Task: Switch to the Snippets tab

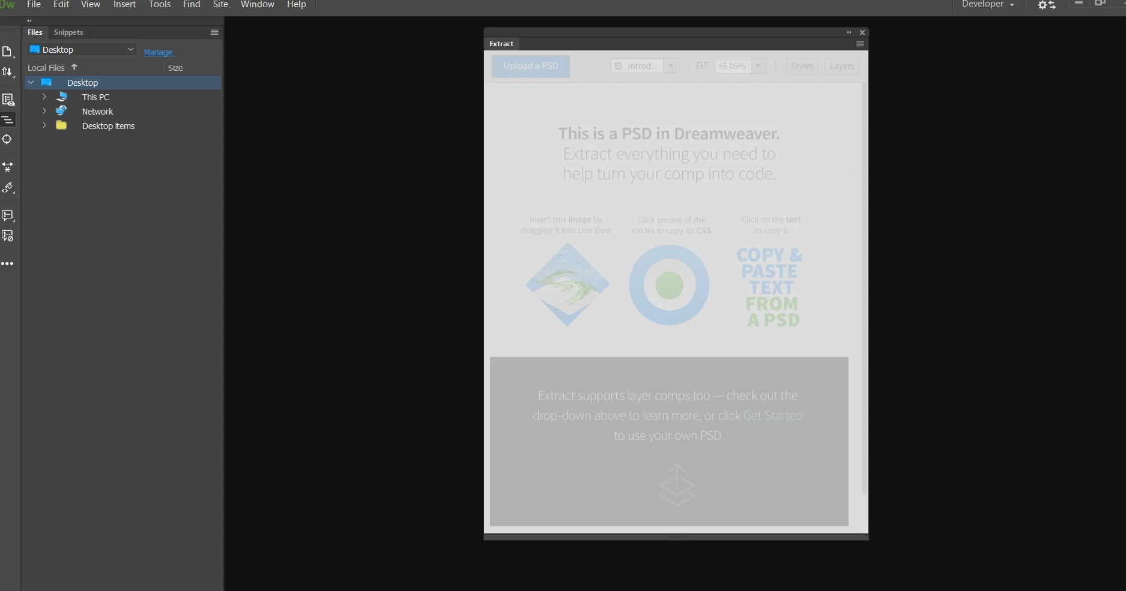Action: click(x=68, y=32)
